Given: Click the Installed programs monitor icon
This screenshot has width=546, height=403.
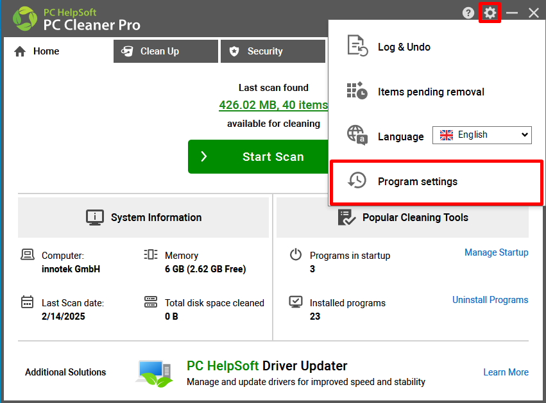Looking at the screenshot, I should (x=296, y=302).
